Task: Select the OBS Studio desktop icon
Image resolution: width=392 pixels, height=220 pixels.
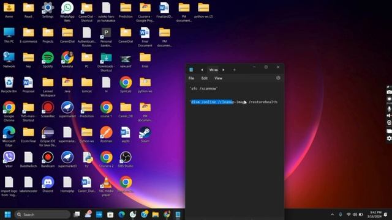Action: [x=126, y=159]
